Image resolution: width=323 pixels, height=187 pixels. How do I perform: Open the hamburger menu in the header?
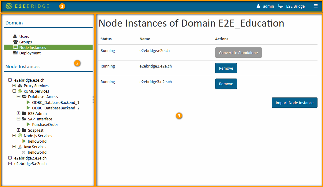pyautogui.click(x=316, y=6)
